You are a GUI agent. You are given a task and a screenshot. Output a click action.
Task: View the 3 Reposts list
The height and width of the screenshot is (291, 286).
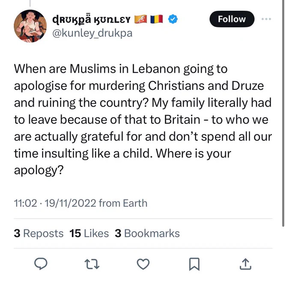click(x=39, y=233)
